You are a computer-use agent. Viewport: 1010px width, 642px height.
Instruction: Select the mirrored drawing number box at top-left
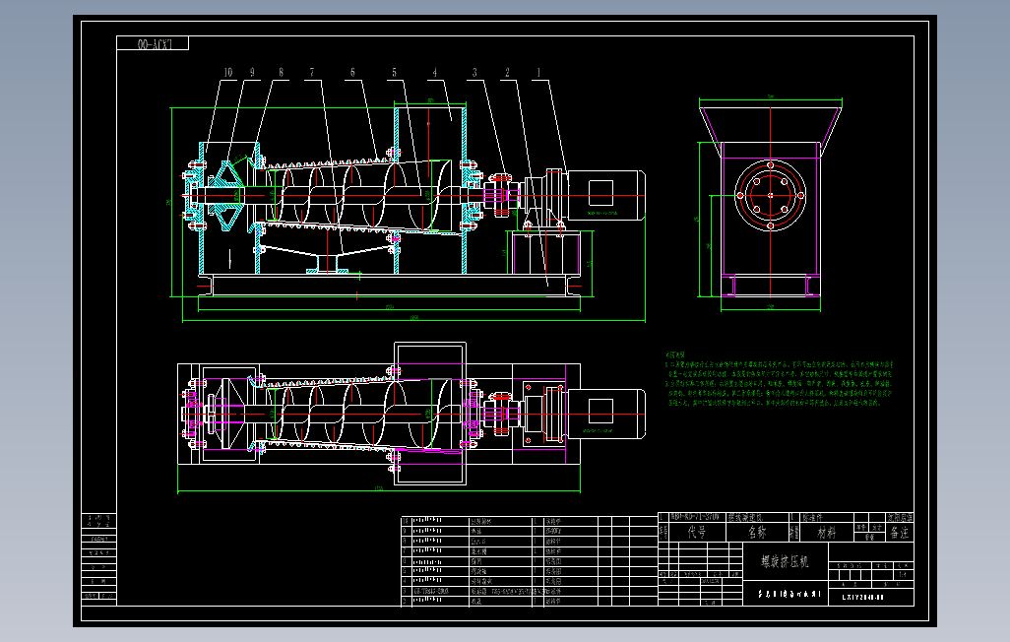click(153, 43)
